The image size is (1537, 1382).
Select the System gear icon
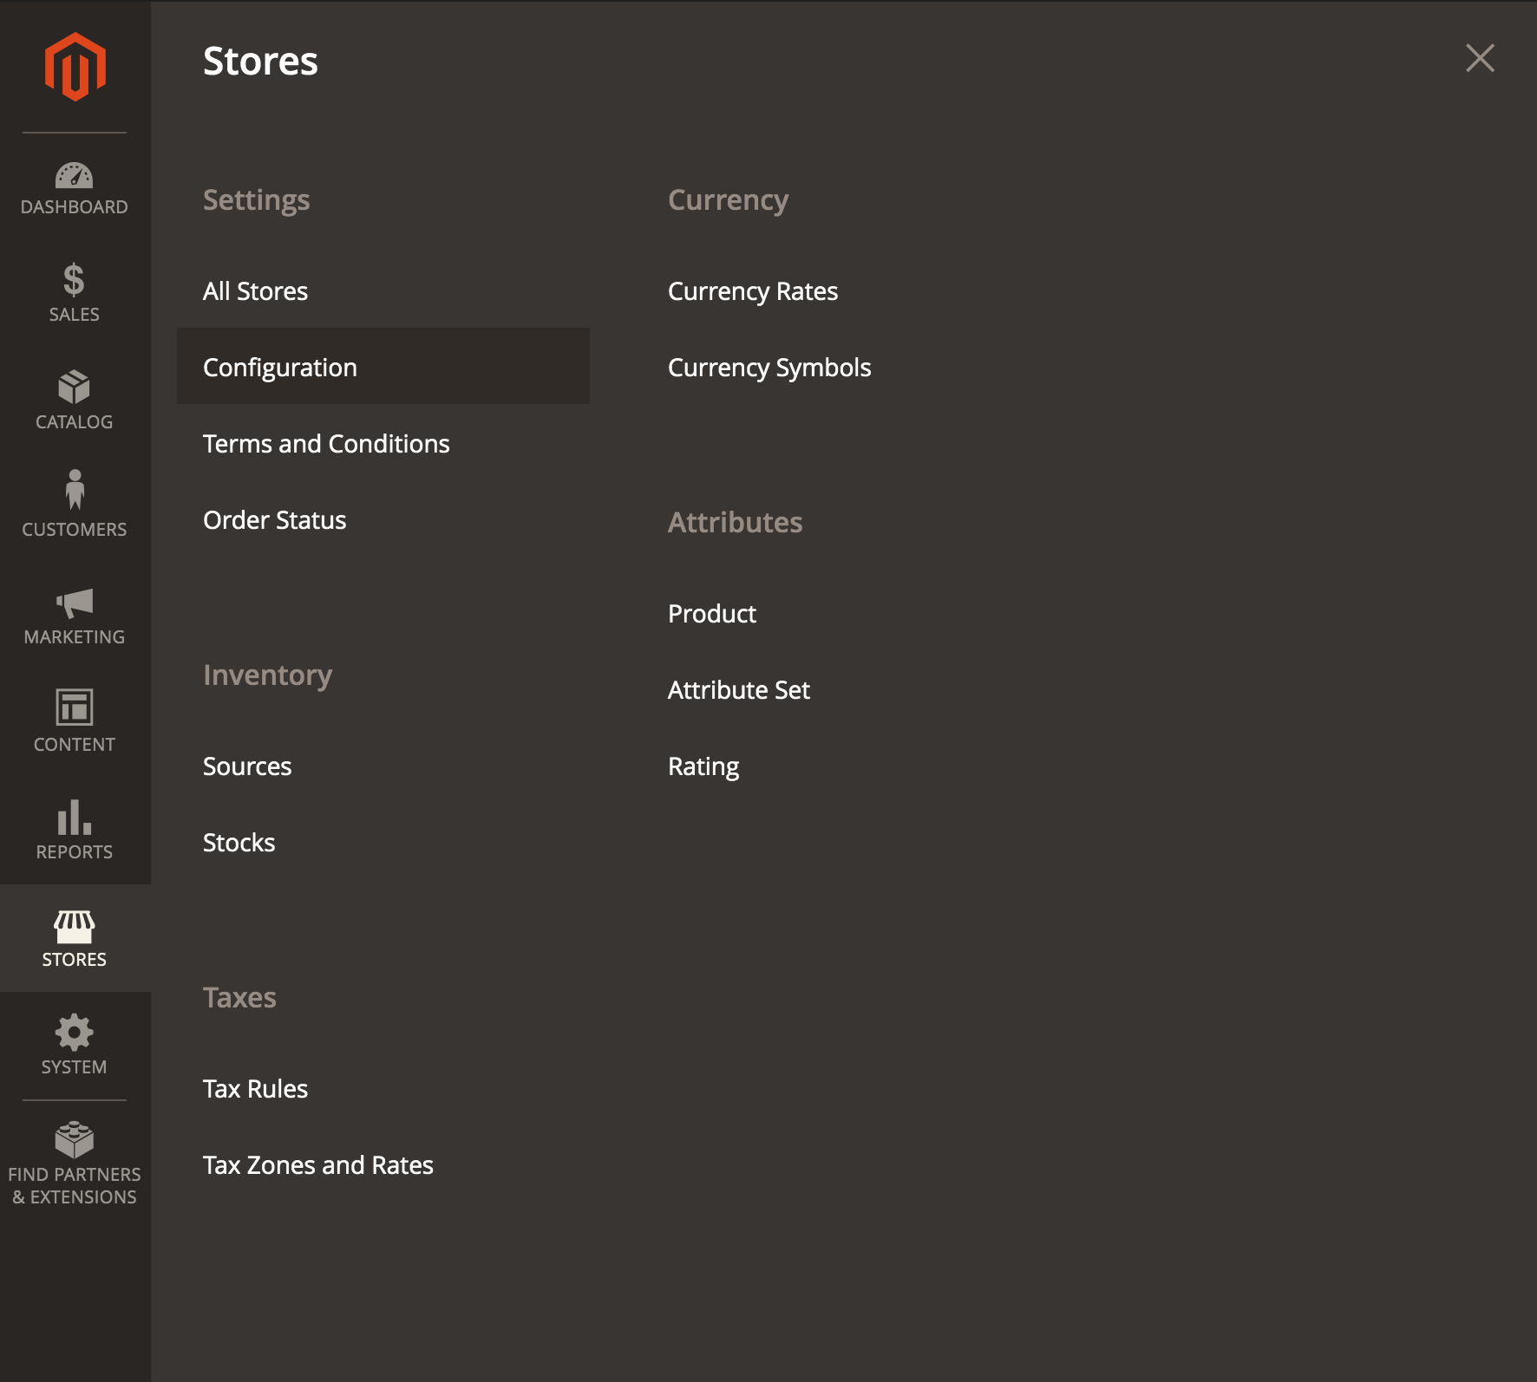coord(75,1033)
